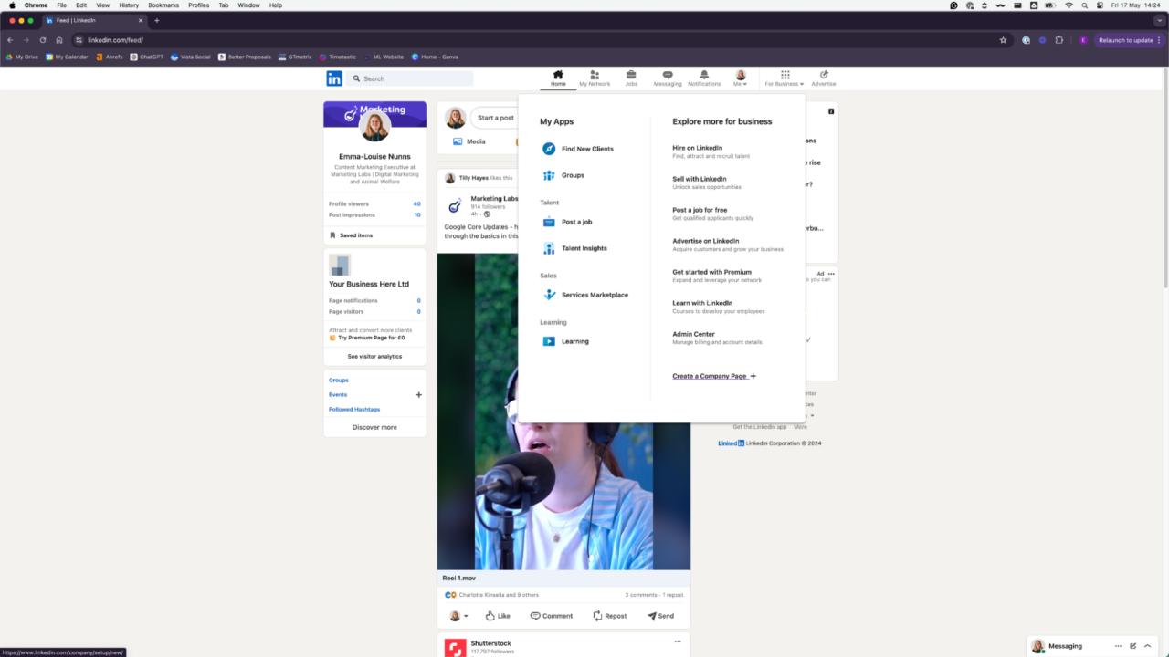1169x657 pixels.
Task: Click the Home icon in the navigation bar
Action: click(558, 77)
